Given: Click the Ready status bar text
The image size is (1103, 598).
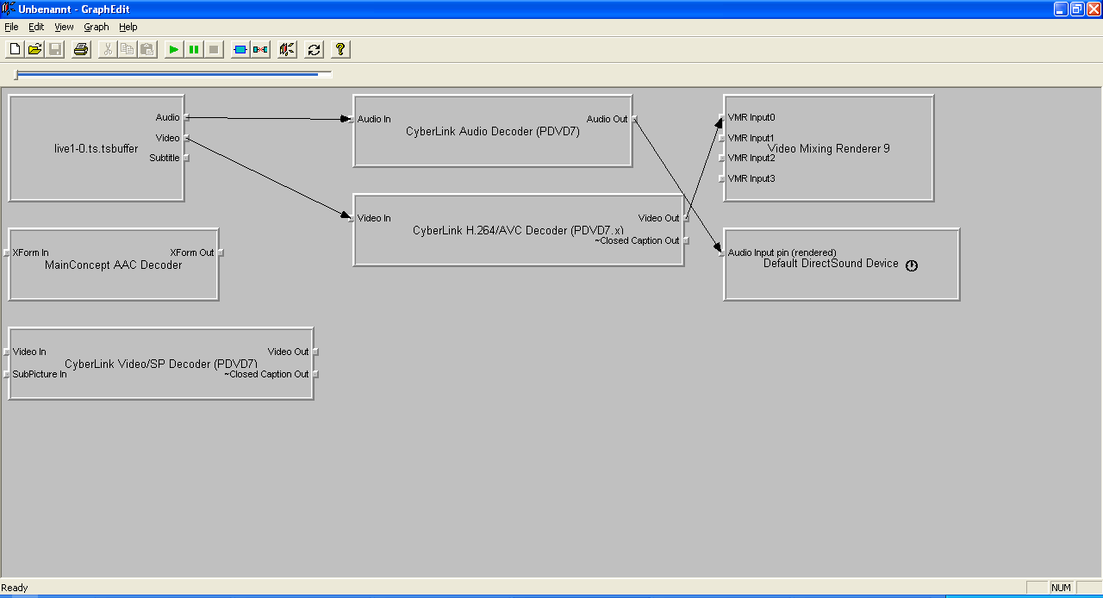Looking at the screenshot, I should click(x=15, y=588).
